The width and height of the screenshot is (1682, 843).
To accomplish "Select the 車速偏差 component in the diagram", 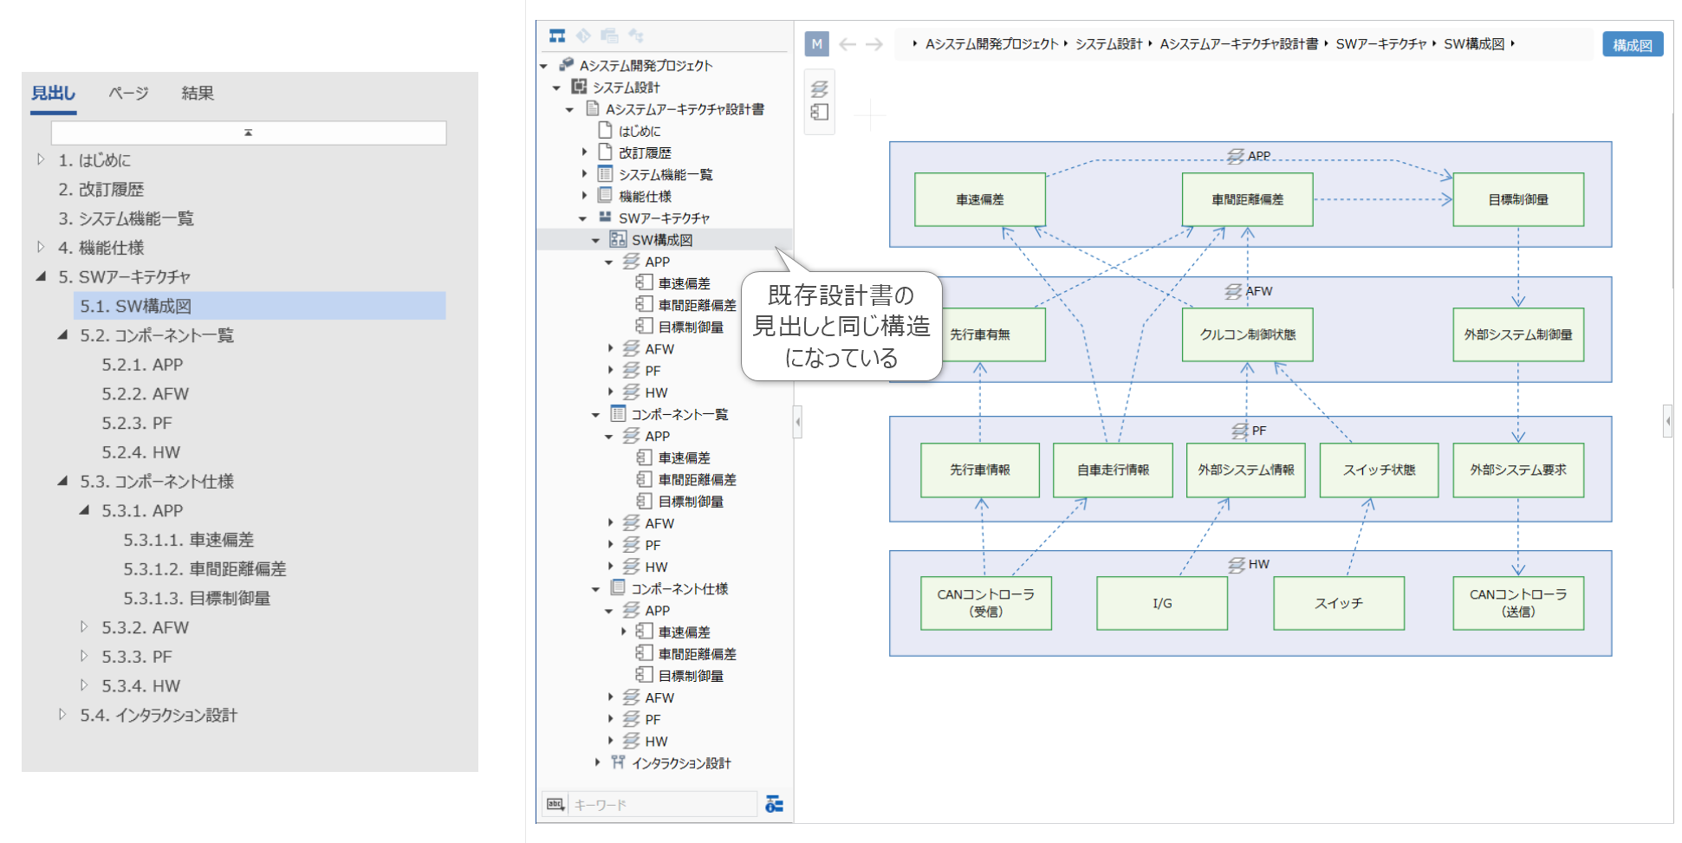I will (x=980, y=199).
